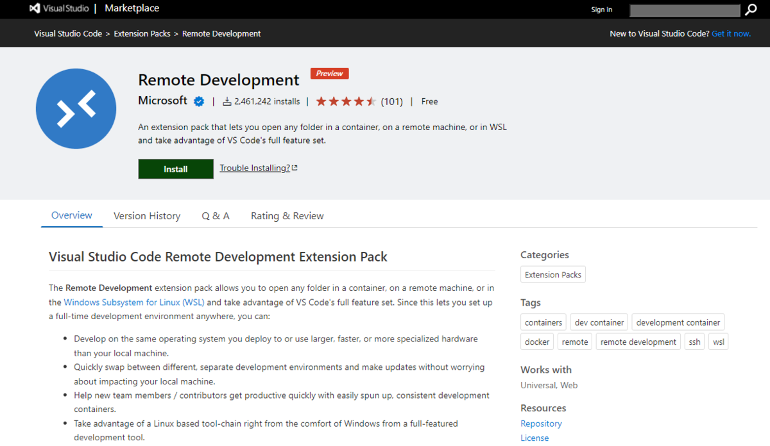
Task: Click the remote tag
Action: tap(575, 342)
